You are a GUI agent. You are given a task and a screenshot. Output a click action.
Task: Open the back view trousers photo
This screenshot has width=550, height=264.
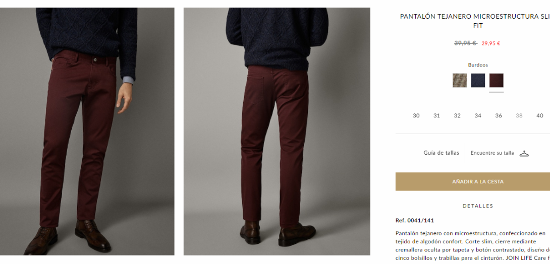click(277, 131)
